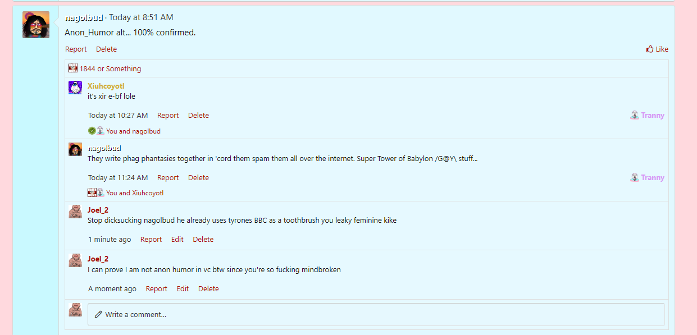Image resolution: width=697 pixels, height=335 pixels.
Task: Delete the Joel_2 comment from a moment ago
Action: click(208, 288)
